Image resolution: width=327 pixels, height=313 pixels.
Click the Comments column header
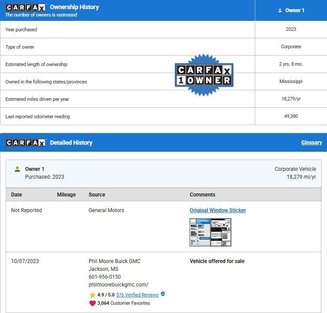[x=202, y=195]
